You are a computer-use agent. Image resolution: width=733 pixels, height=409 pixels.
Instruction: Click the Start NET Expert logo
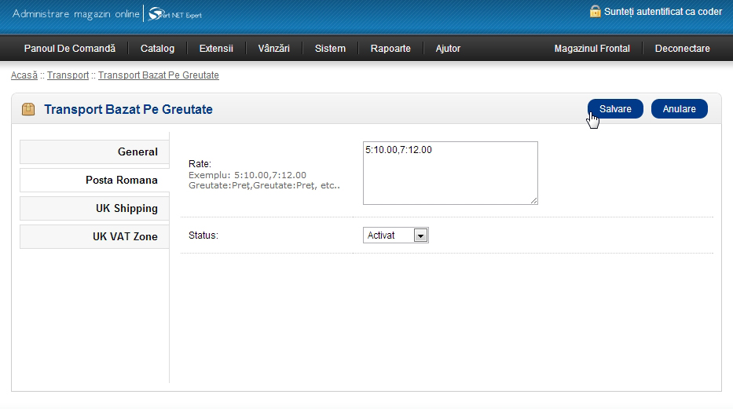click(175, 14)
